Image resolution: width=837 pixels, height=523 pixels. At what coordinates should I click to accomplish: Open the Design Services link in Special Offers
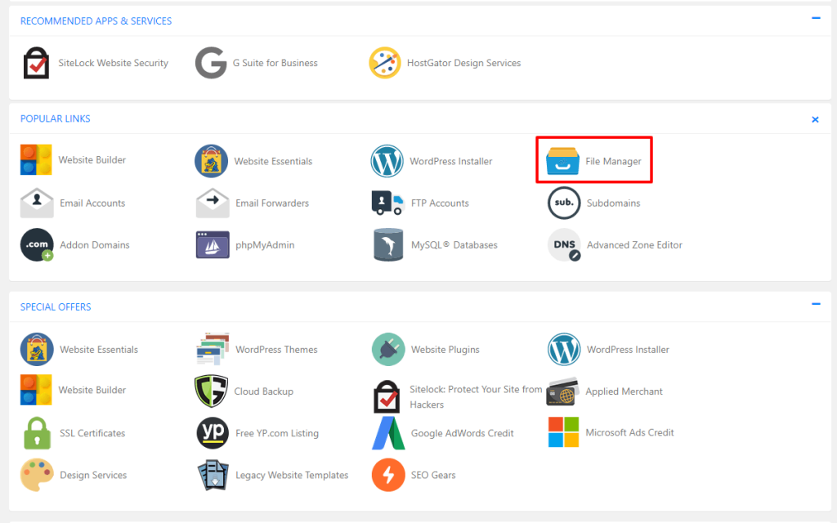click(93, 475)
